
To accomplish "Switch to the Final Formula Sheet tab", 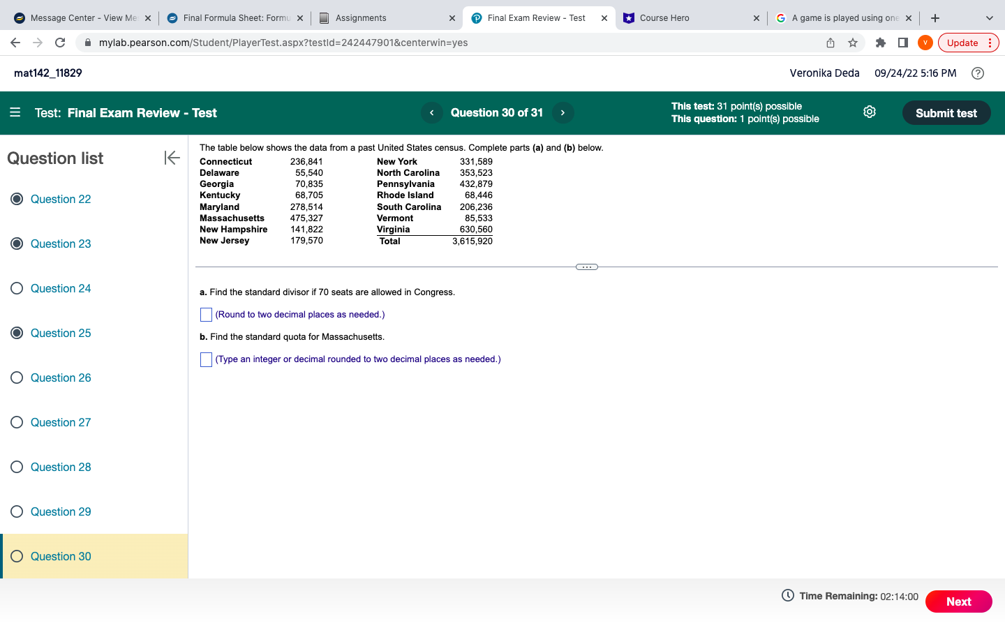I will [x=236, y=18].
